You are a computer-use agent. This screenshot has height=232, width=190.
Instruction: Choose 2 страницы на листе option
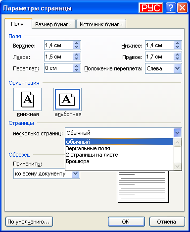[119, 155]
